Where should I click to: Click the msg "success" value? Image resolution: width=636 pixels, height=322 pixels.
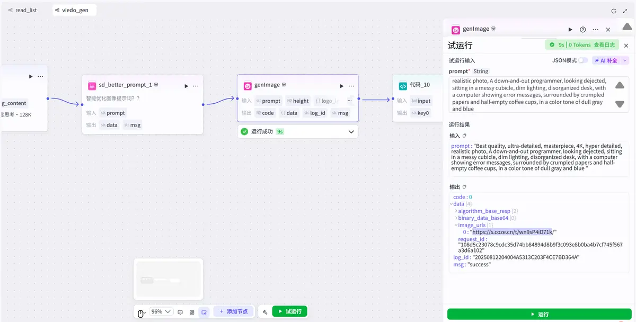[478, 264]
